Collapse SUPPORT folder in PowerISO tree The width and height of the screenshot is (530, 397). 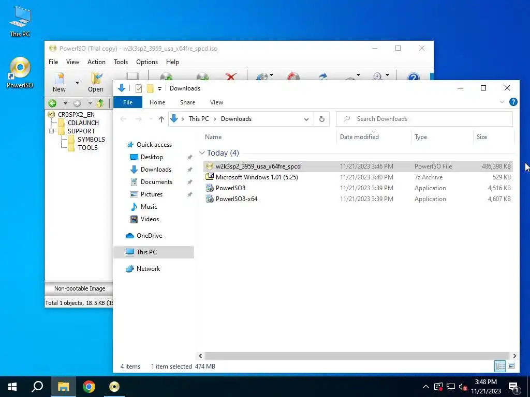point(51,131)
